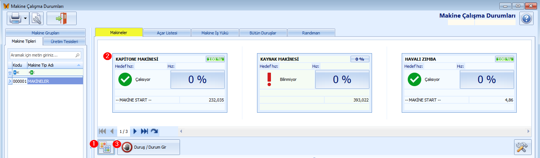Jump to last record arrow
Image resolution: width=540 pixels, height=158 pixels.
[145, 131]
